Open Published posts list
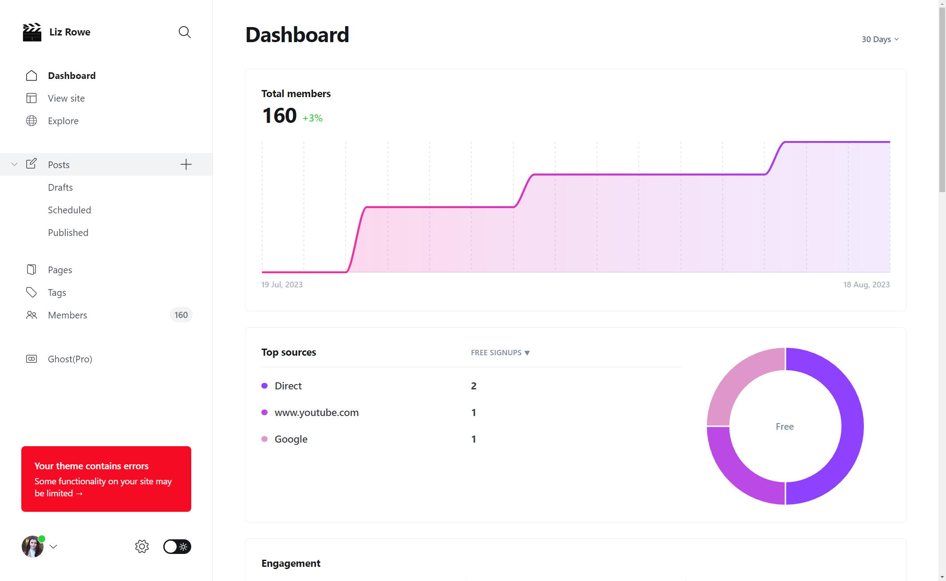Image resolution: width=946 pixels, height=581 pixels. pyautogui.click(x=68, y=232)
